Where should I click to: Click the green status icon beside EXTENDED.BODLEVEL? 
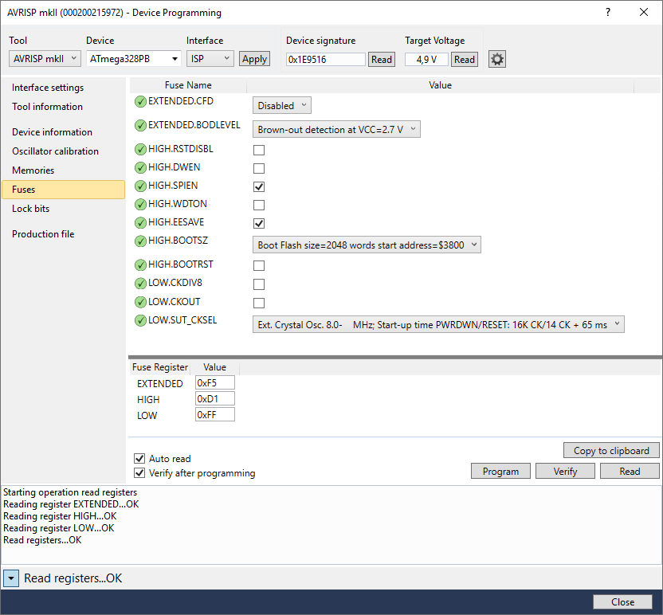[140, 126]
